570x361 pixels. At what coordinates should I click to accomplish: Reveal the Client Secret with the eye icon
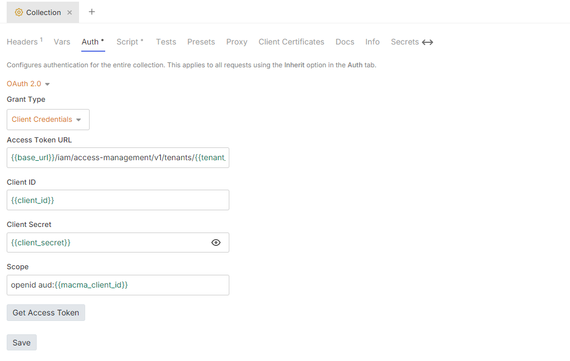pos(216,243)
